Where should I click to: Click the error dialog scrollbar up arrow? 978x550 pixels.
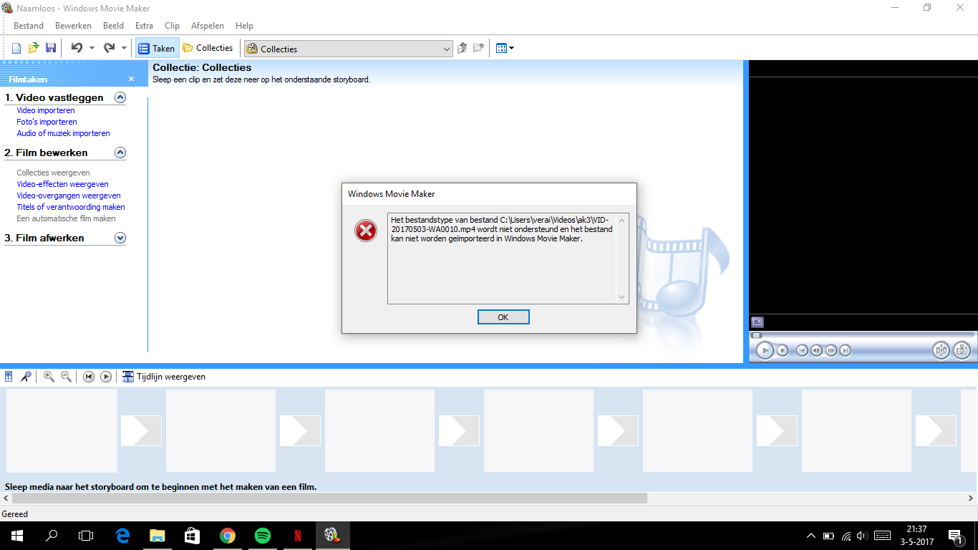point(621,220)
